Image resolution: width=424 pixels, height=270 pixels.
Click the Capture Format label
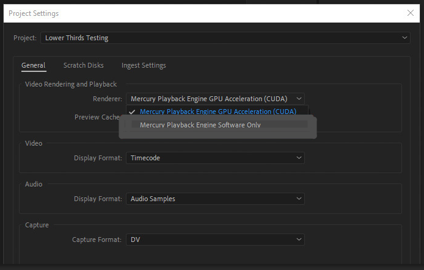coord(97,240)
